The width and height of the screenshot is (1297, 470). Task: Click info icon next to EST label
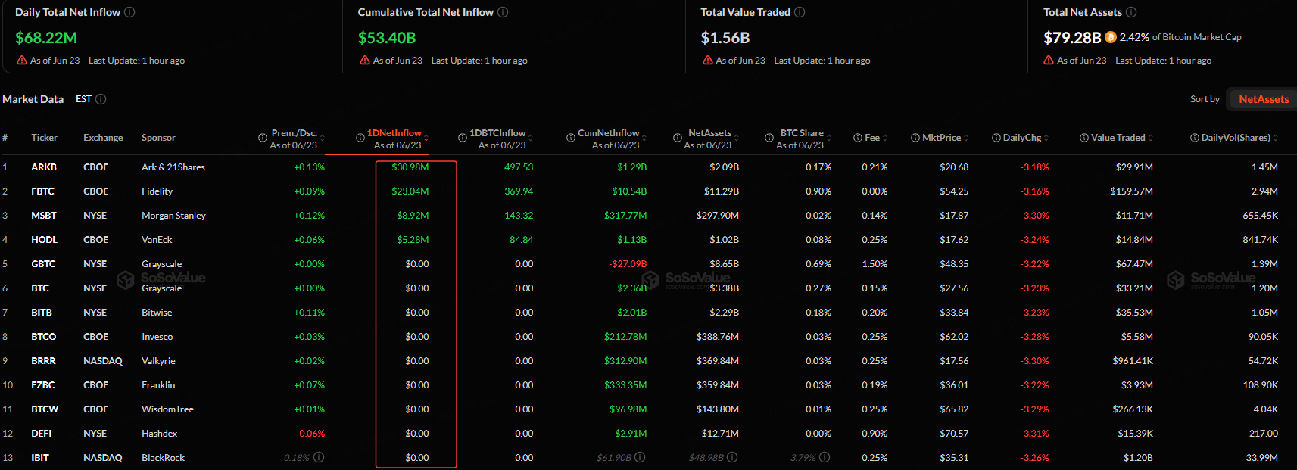tap(101, 99)
